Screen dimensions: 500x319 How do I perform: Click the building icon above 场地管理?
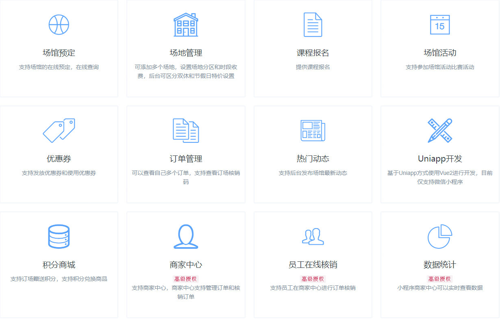(x=186, y=25)
